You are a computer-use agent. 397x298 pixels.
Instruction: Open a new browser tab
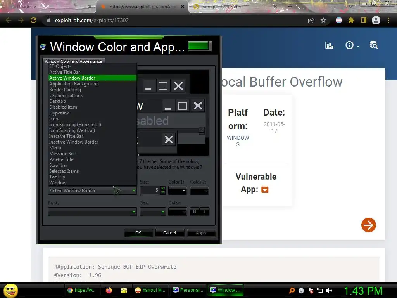(290, 7)
